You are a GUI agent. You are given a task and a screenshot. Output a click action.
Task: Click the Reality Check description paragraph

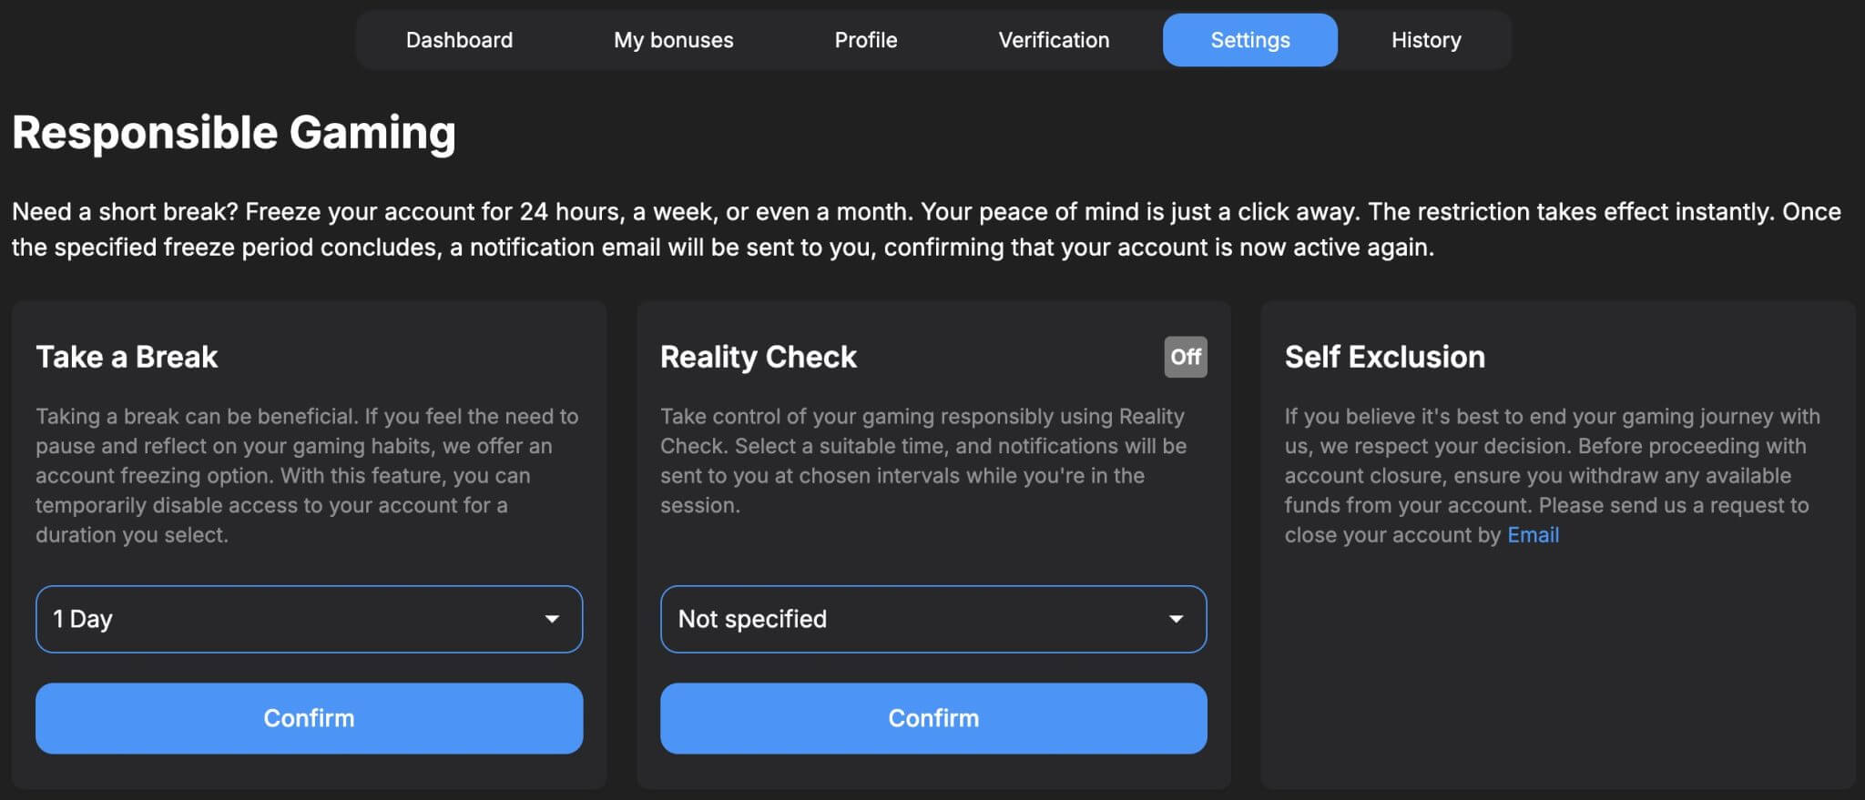tap(923, 461)
